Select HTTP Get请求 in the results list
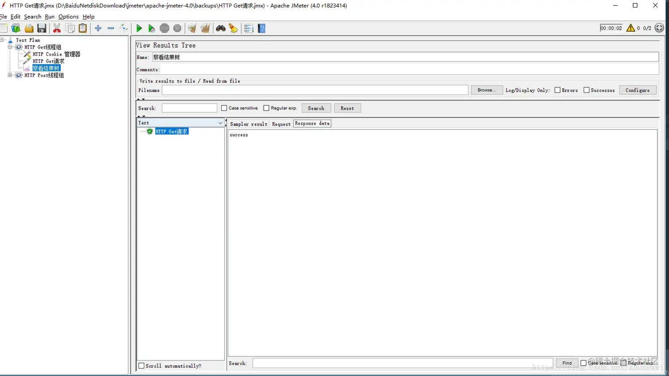 coord(172,131)
